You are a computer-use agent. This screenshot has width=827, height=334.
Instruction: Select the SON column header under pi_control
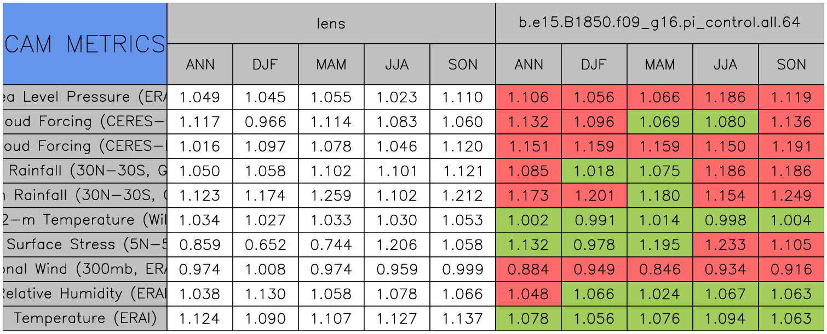point(791,65)
